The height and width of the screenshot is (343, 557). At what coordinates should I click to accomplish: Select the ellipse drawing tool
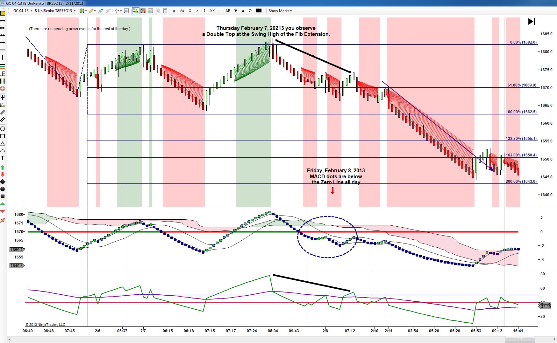[x=3, y=129]
